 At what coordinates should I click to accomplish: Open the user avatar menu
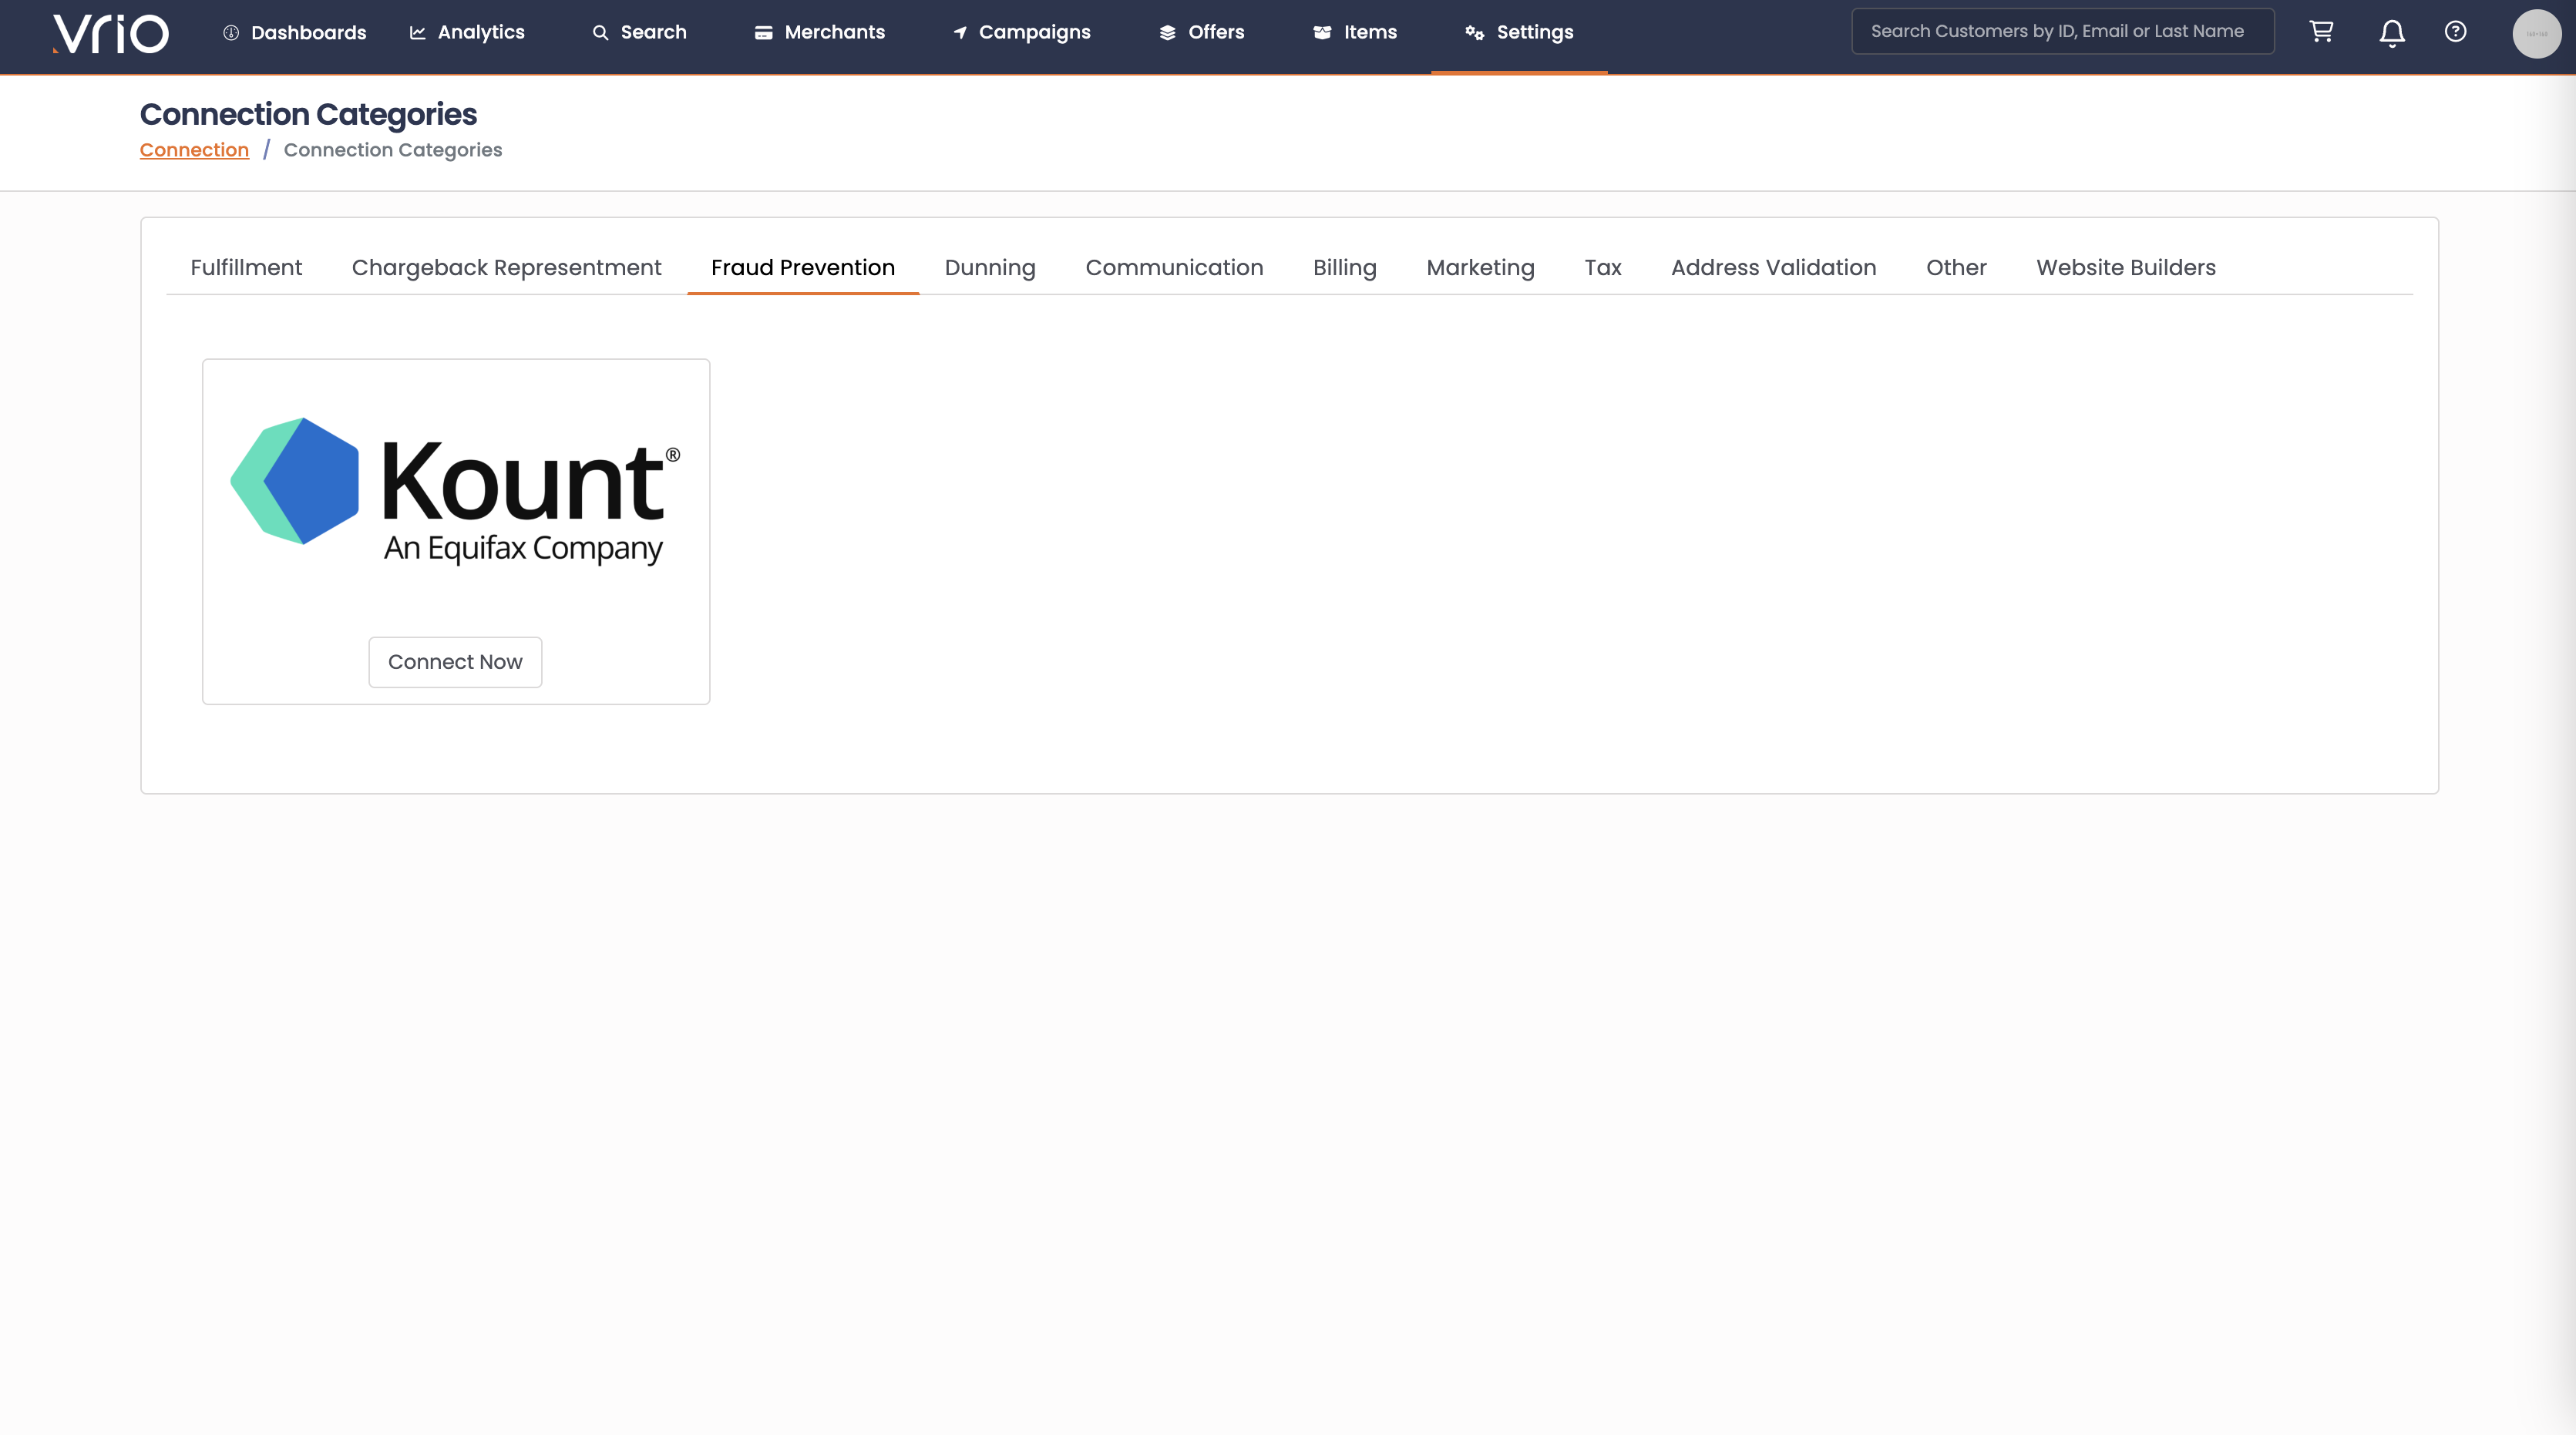tap(2536, 33)
